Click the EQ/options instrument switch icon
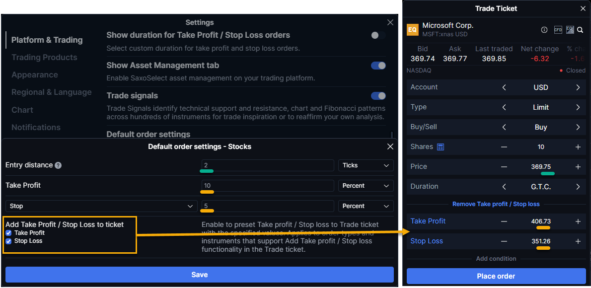591x288 pixels. click(570, 30)
